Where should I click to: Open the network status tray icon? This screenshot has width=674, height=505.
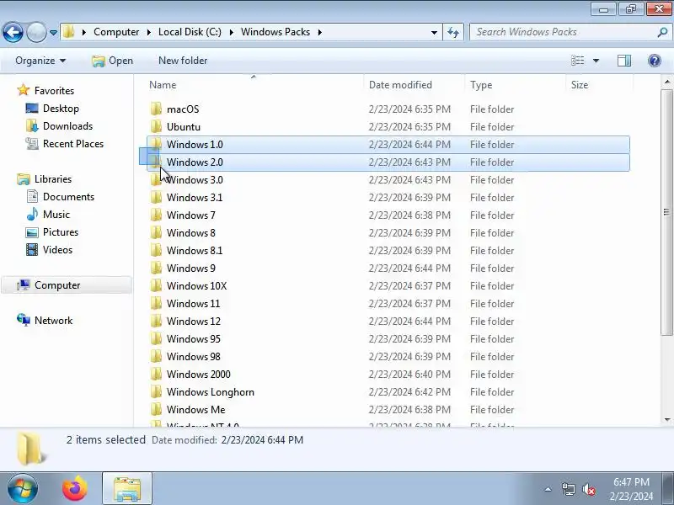[x=568, y=489]
